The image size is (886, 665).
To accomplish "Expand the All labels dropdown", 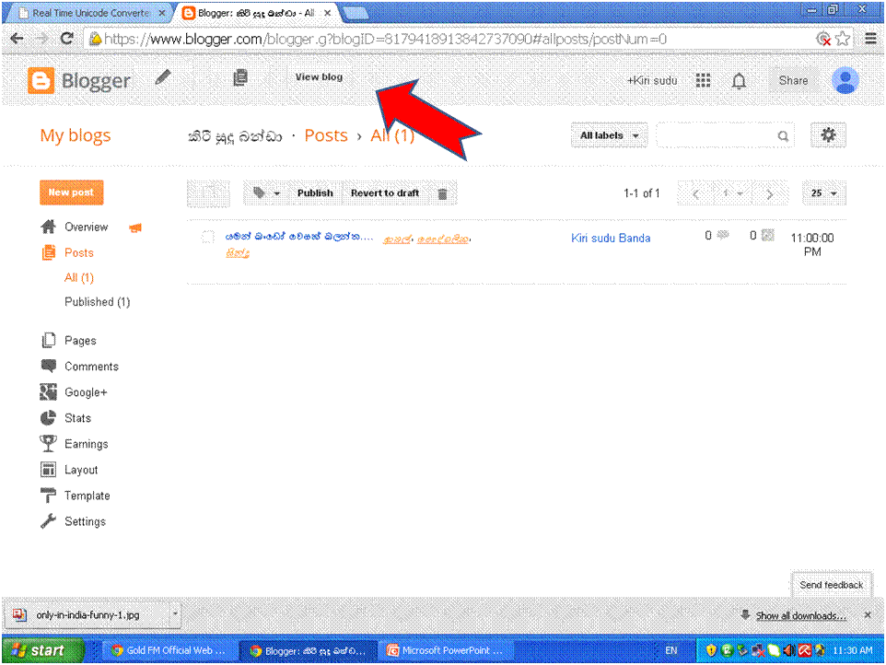I will (x=609, y=135).
